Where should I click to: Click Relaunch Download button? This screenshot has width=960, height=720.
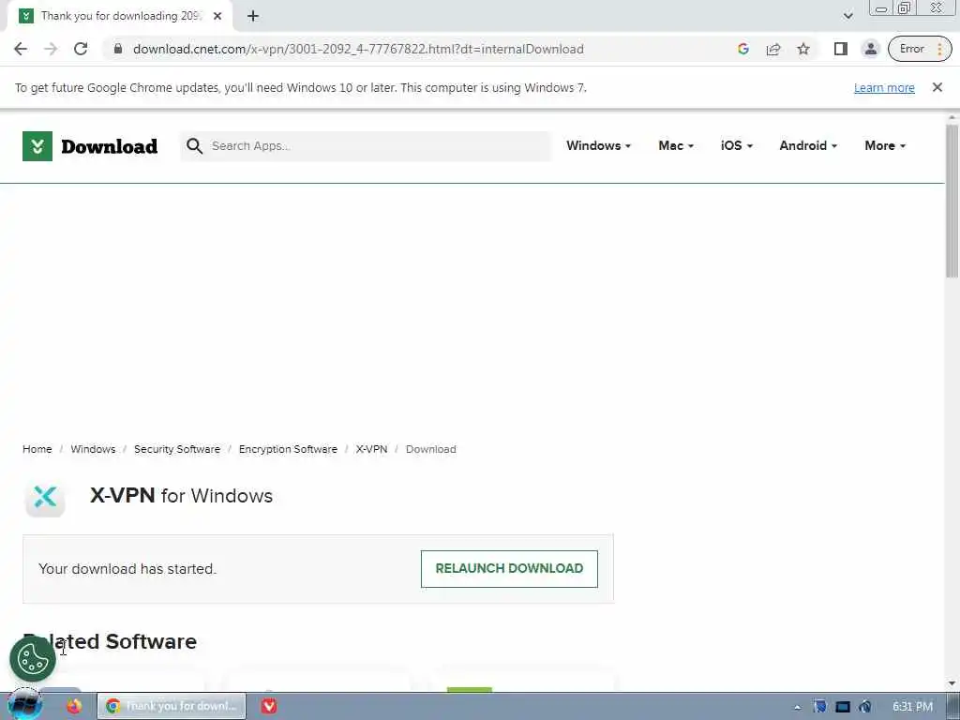(509, 569)
